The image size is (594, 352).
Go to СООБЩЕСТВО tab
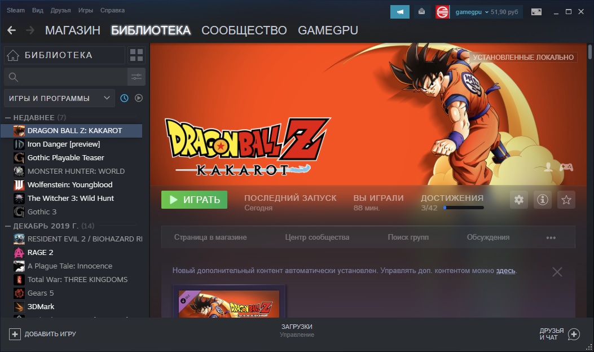pyautogui.click(x=244, y=30)
